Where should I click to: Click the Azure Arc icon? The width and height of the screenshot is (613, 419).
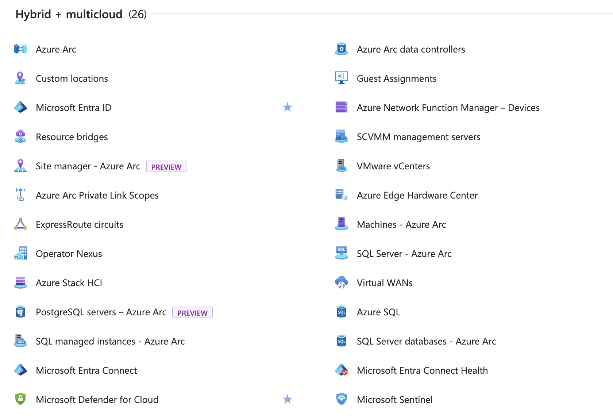click(20, 49)
